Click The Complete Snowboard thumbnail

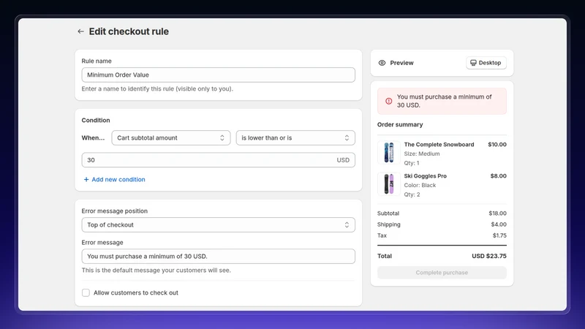389,152
